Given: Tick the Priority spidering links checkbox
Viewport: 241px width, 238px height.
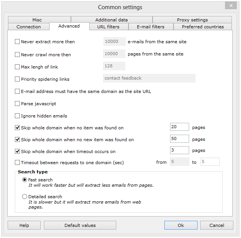Looking at the screenshot, I should tap(17, 79).
